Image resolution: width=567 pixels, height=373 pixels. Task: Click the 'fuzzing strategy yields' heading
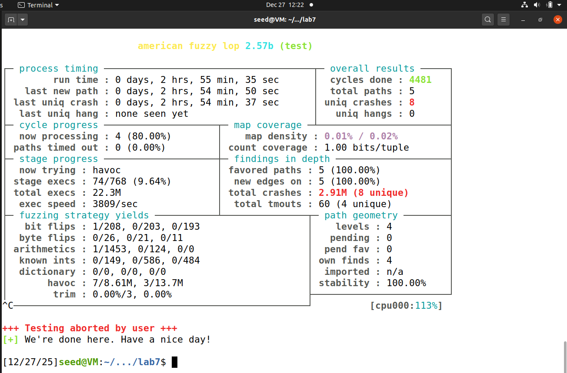click(84, 215)
